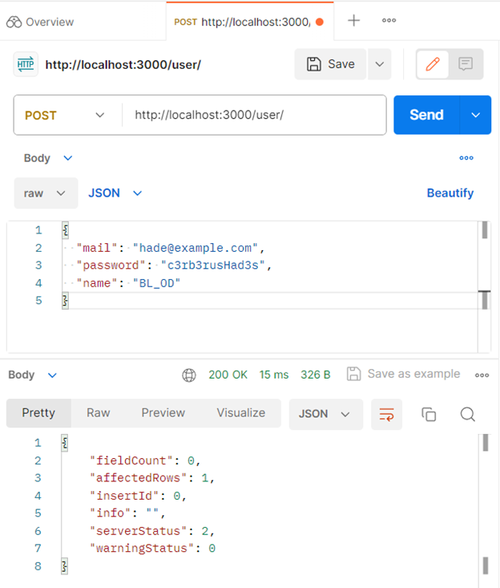This screenshot has width=500, height=588.
Task: Switch to the comments mode icon
Action: [x=466, y=64]
